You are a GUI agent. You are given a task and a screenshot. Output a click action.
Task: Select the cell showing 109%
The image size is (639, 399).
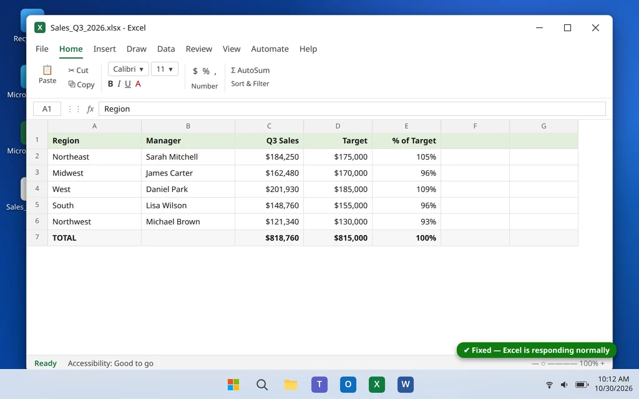click(406, 190)
